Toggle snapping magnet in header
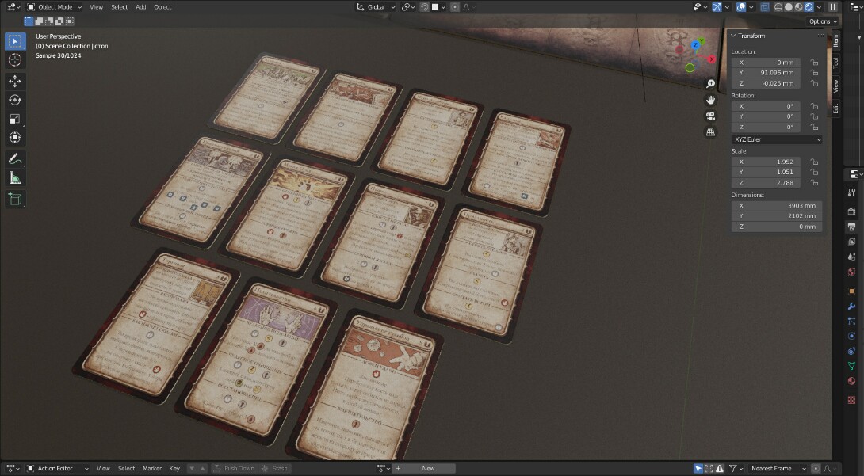Image resolution: width=864 pixels, height=476 pixels. pos(424,7)
